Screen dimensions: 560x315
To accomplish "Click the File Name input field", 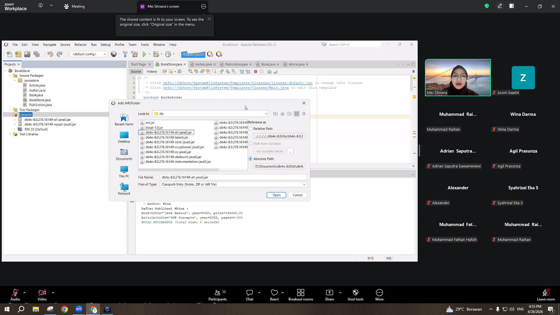I will point(233,177).
